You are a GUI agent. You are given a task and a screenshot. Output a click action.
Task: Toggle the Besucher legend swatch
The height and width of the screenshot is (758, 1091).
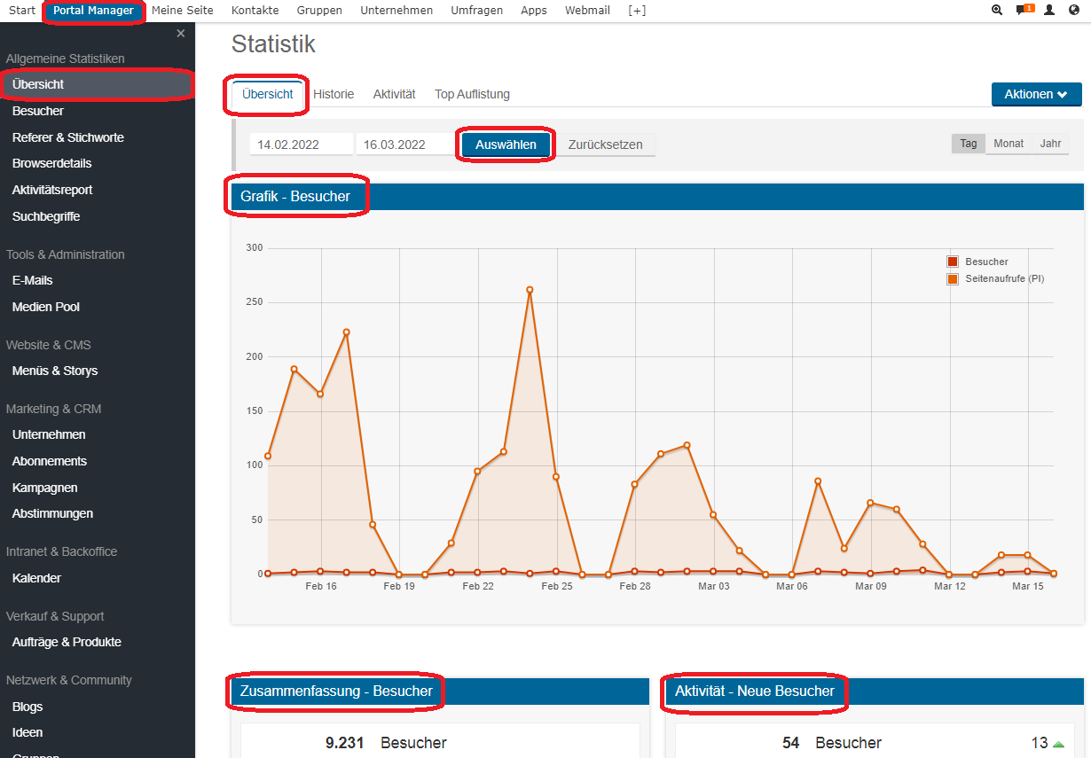click(953, 262)
